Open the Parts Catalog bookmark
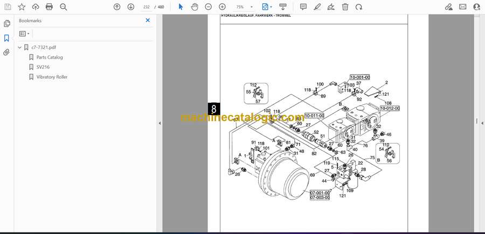 click(50, 57)
